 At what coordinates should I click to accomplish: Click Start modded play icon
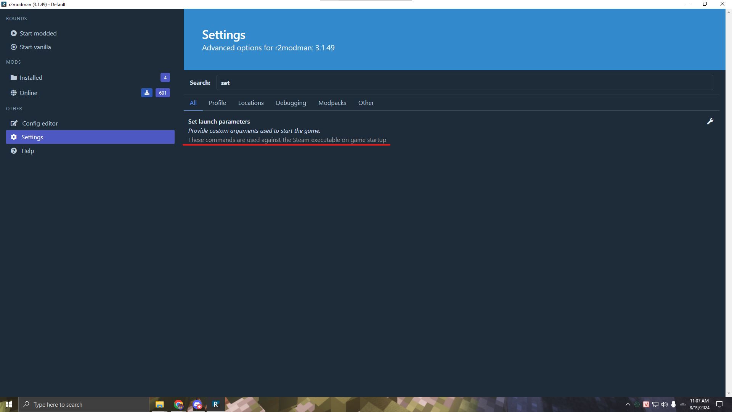14,33
